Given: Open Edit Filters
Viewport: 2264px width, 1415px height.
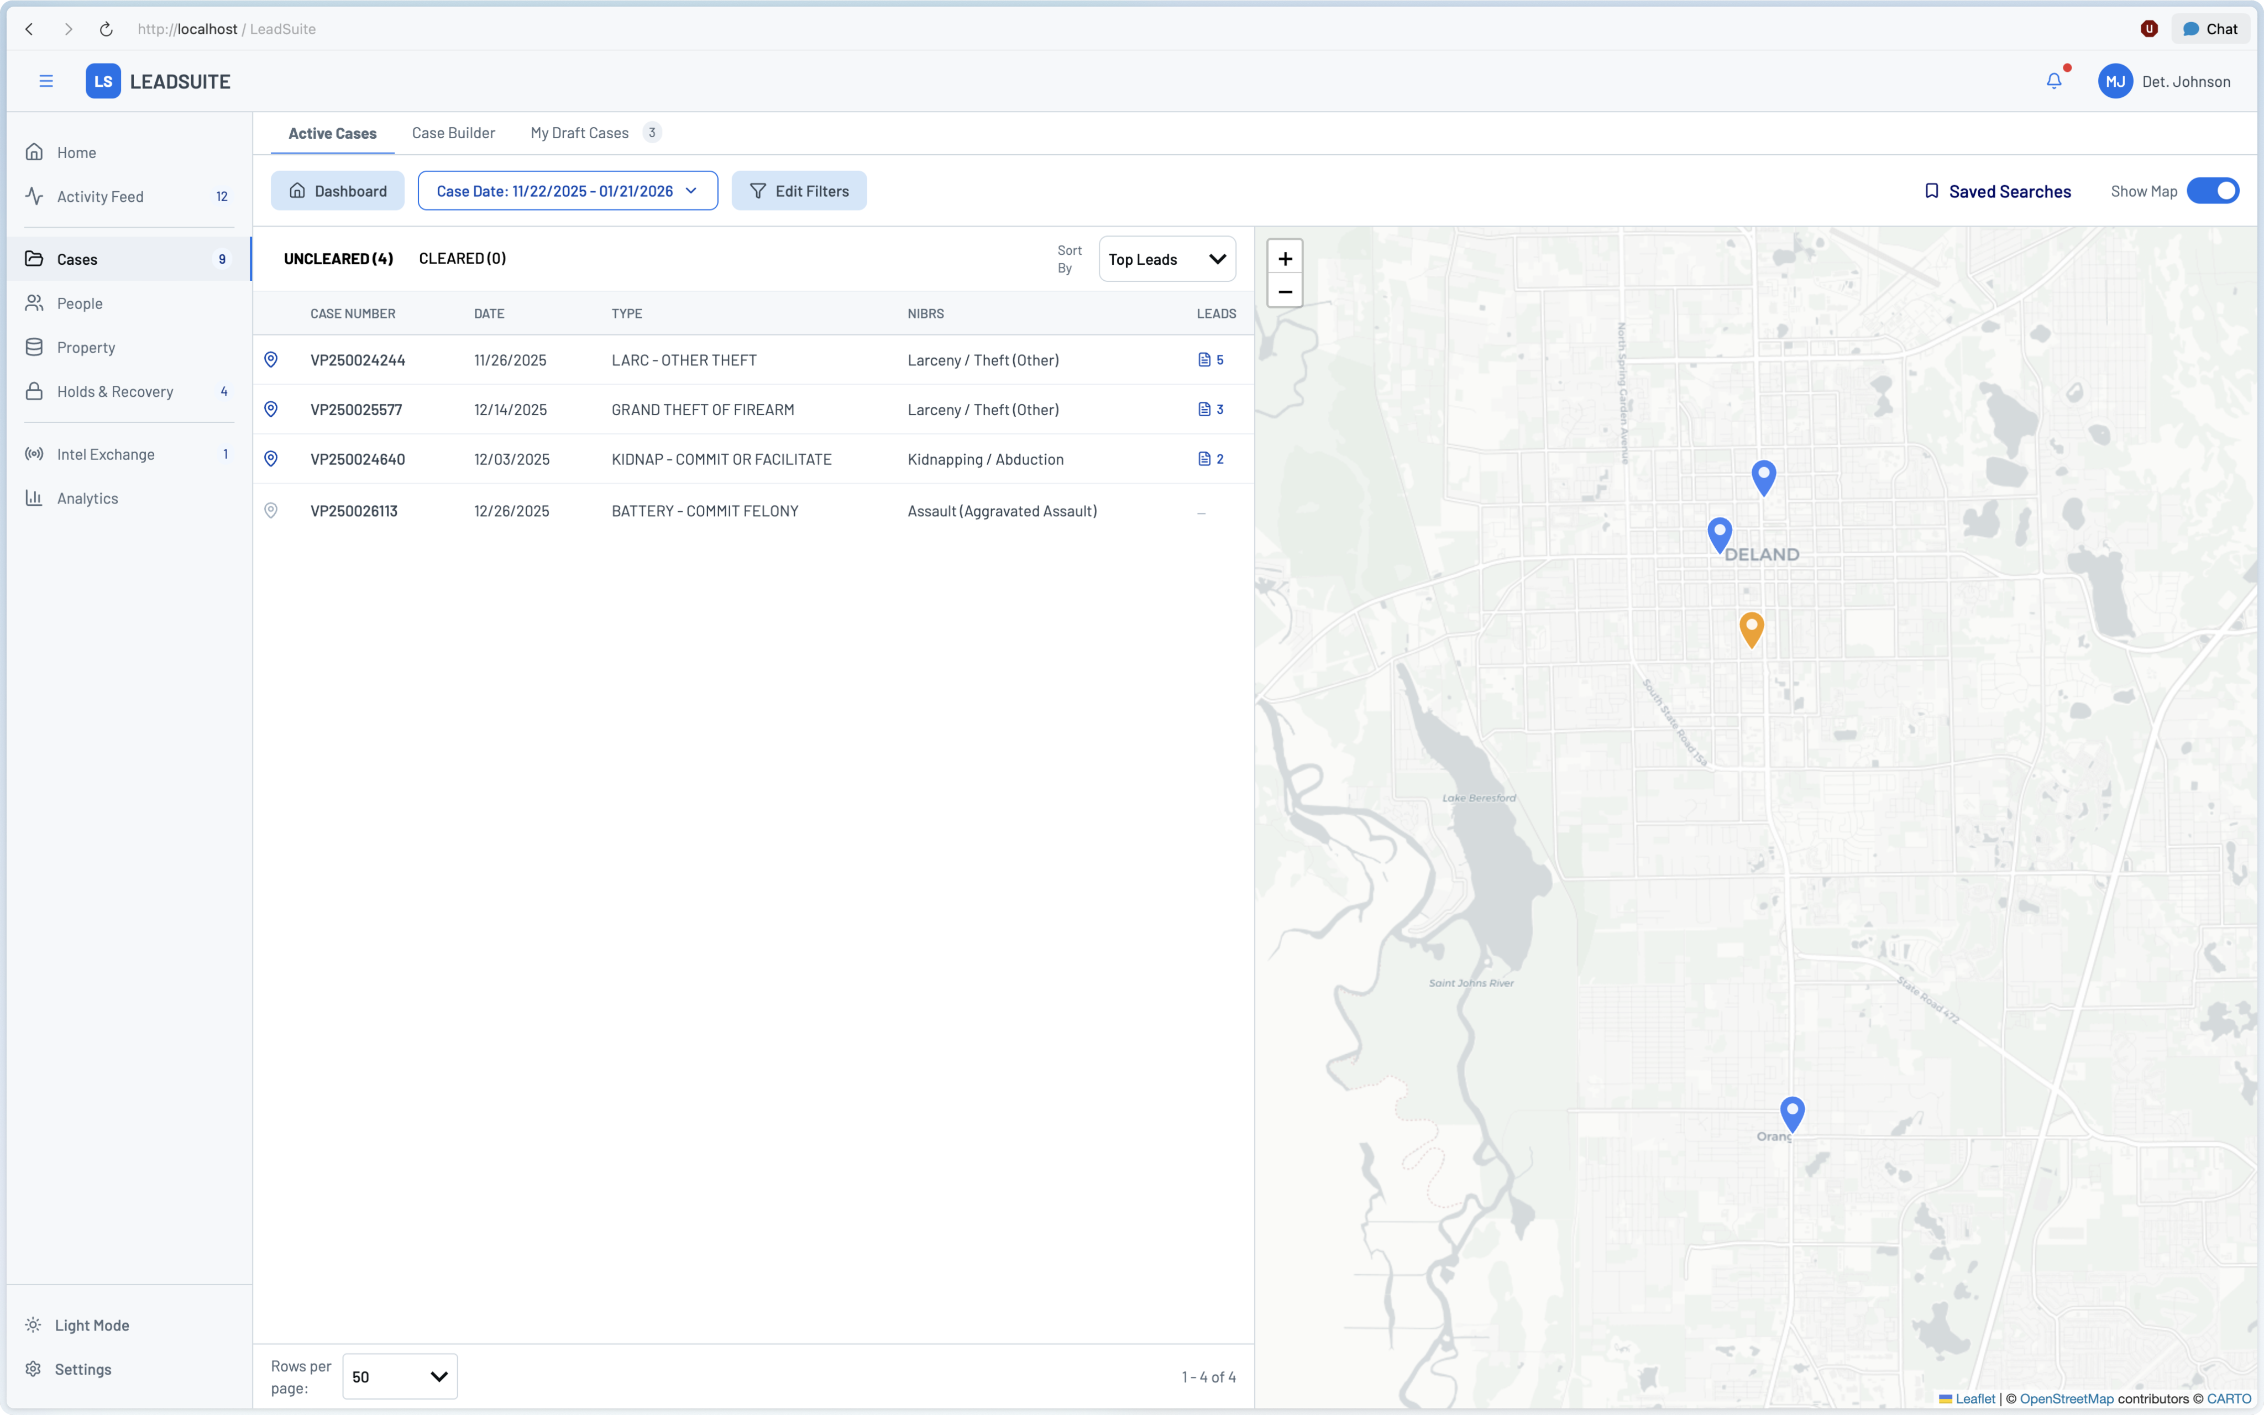Looking at the screenshot, I should pos(799,190).
